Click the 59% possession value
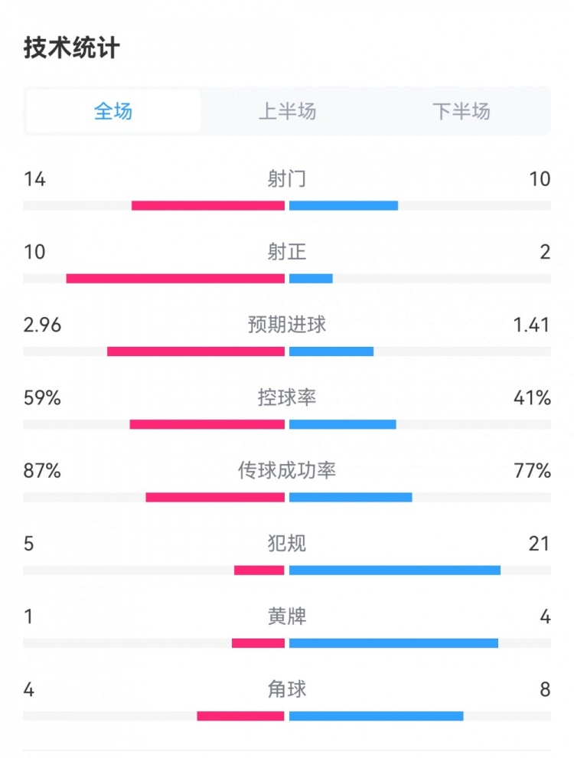 click(x=42, y=398)
